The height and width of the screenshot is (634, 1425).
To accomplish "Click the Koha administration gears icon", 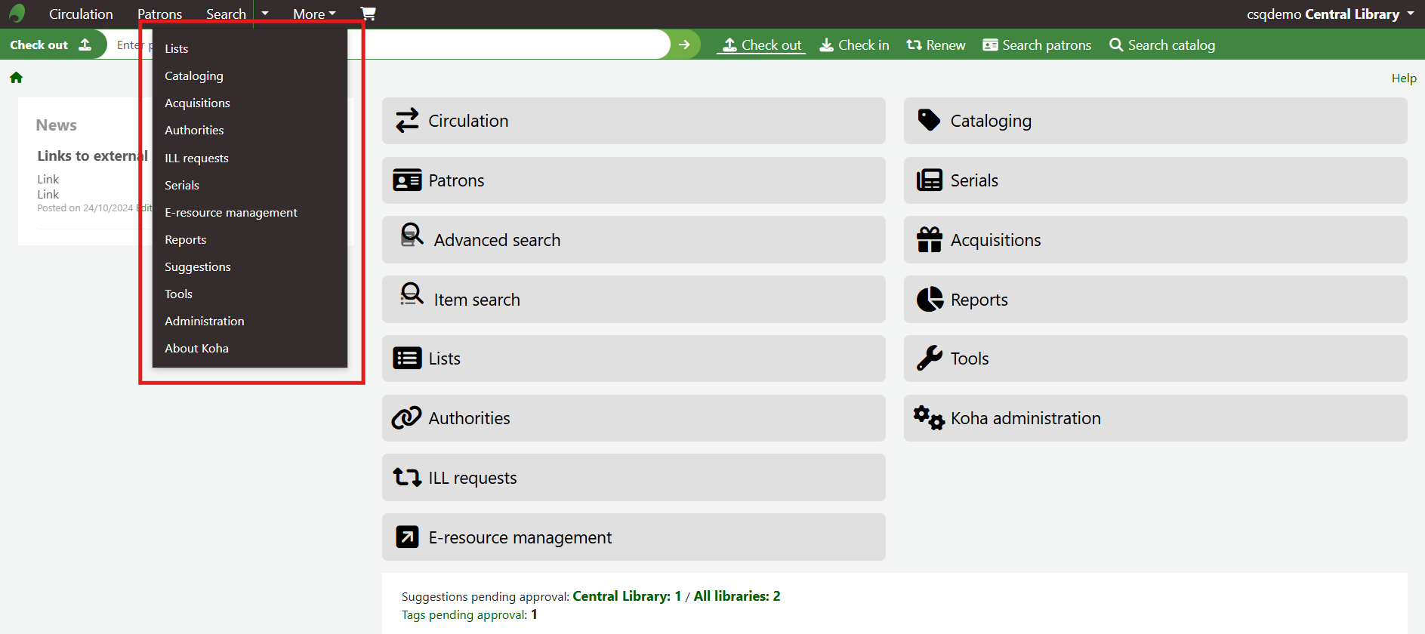I will pos(929,417).
